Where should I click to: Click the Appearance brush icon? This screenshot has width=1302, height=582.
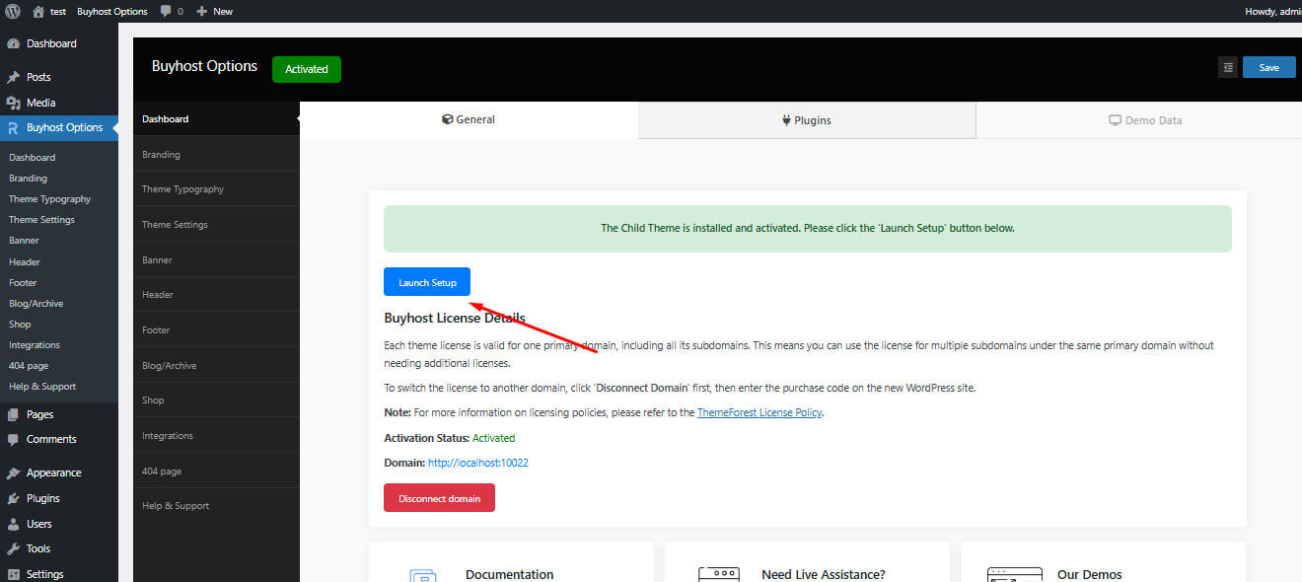14,473
